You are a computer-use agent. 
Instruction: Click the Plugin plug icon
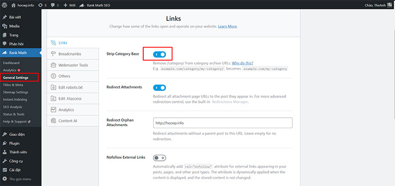pos(4,143)
